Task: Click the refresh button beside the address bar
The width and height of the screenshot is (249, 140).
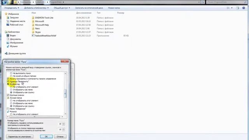Action: click(x=203, y=2)
